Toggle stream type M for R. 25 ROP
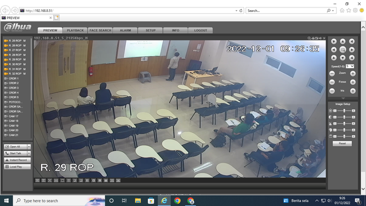 point(25,41)
